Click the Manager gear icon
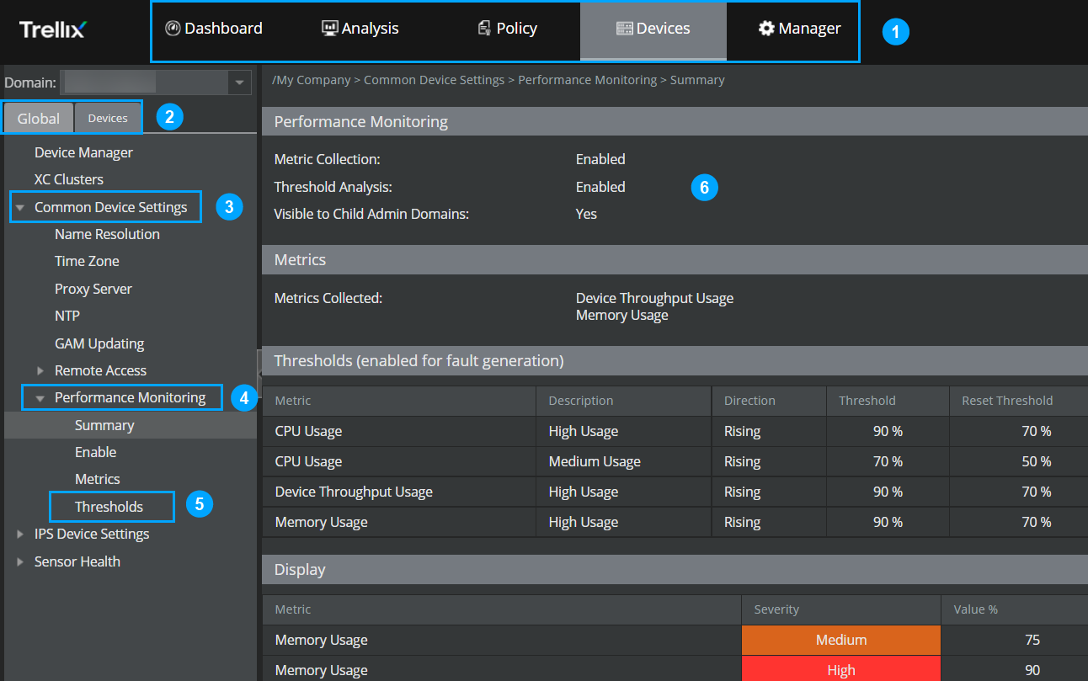Screen dimensions: 1088x681 click(766, 29)
